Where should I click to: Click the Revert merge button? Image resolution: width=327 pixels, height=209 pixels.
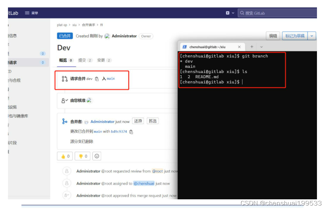138,121
